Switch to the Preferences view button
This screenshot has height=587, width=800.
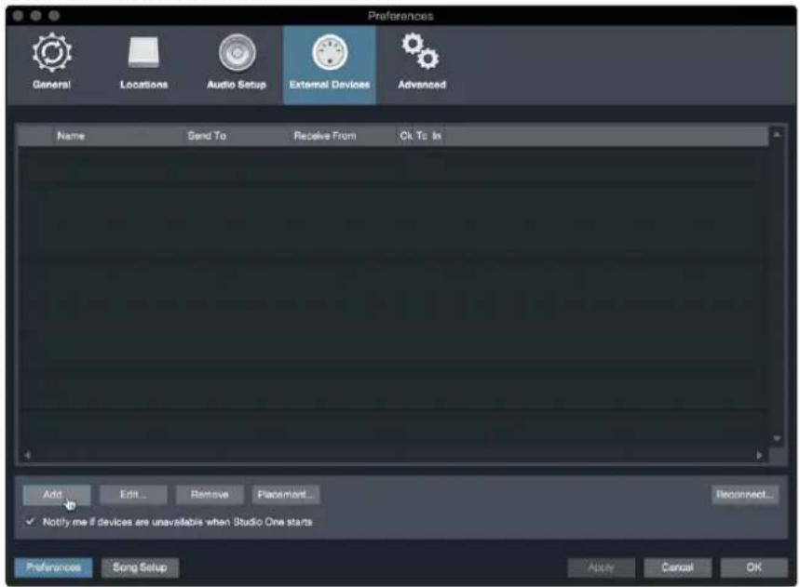(x=54, y=567)
